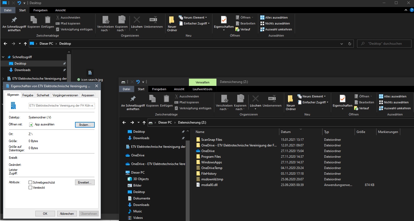Click undo icon in Datensicherung title bar
The width and height of the screenshot is (414, 221).
point(138,82)
